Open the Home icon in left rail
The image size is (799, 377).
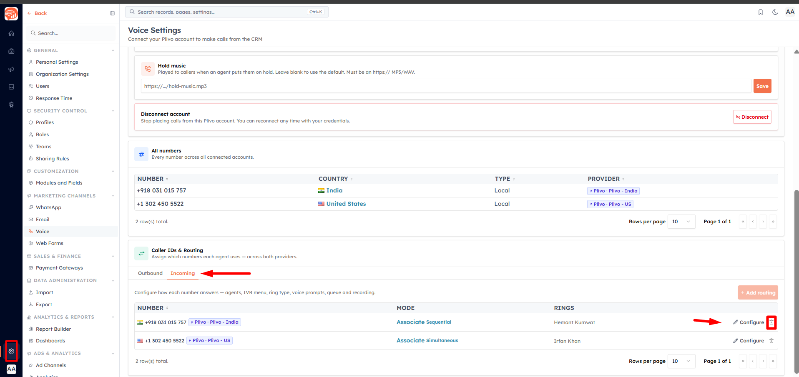11,34
